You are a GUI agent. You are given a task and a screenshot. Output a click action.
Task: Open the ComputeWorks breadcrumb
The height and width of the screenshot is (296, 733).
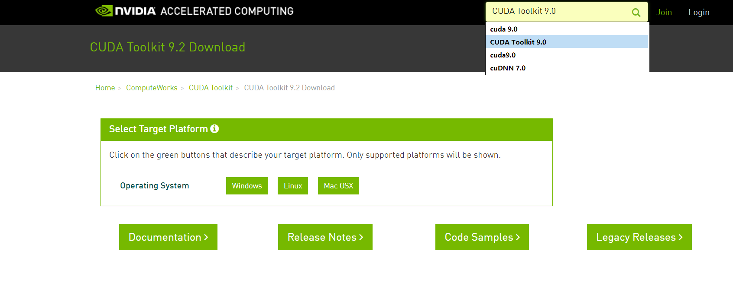pos(152,88)
